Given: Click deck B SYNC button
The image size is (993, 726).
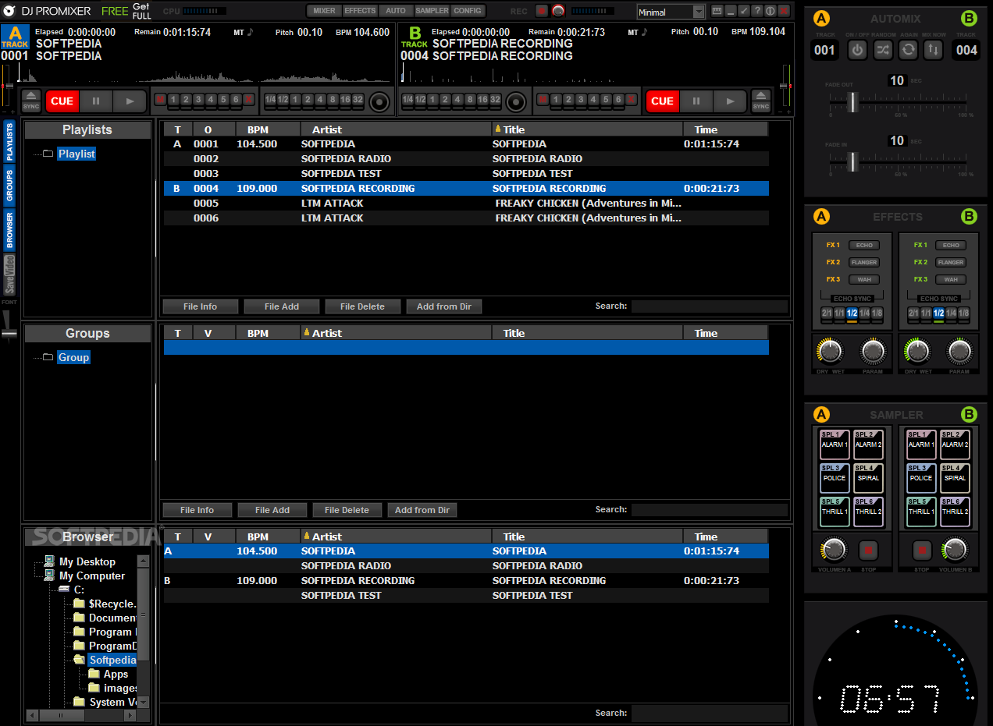Looking at the screenshot, I should tap(760, 107).
